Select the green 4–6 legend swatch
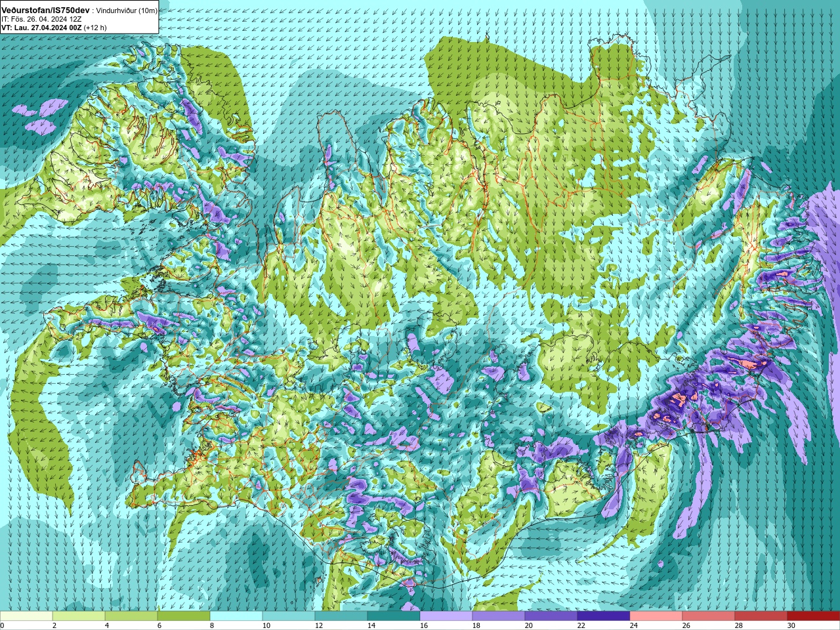This screenshot has height=630, width=840. 131,616
